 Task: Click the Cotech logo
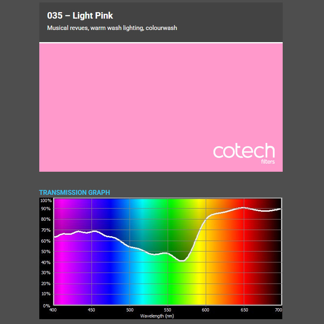click(243, 151)
